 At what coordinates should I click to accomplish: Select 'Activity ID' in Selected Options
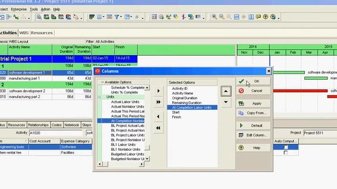point(180,89)
